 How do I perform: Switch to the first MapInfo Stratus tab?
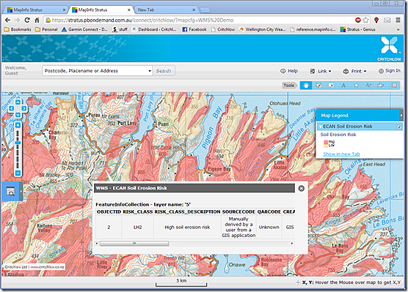point(36,10)
